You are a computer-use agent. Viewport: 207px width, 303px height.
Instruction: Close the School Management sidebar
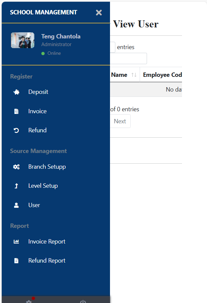pos(99,13)
